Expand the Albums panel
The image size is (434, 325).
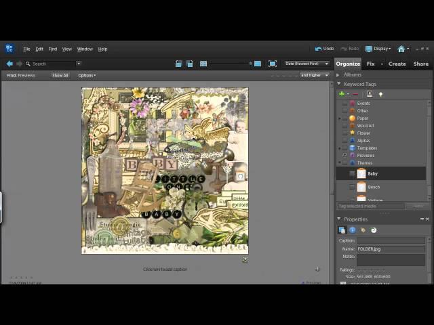340,74
